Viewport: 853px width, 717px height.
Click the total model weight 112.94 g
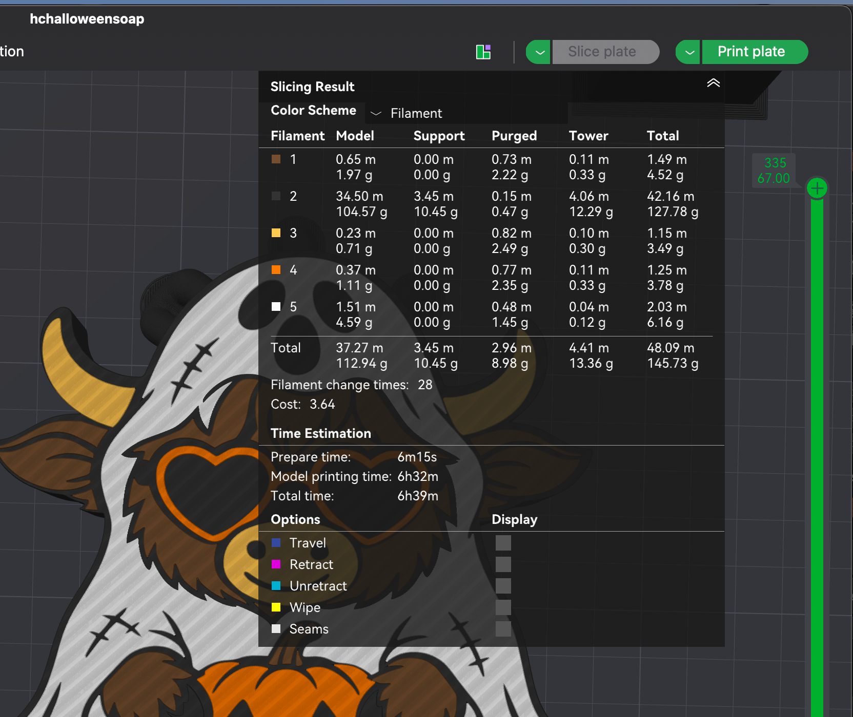click(x=361, y=363)
